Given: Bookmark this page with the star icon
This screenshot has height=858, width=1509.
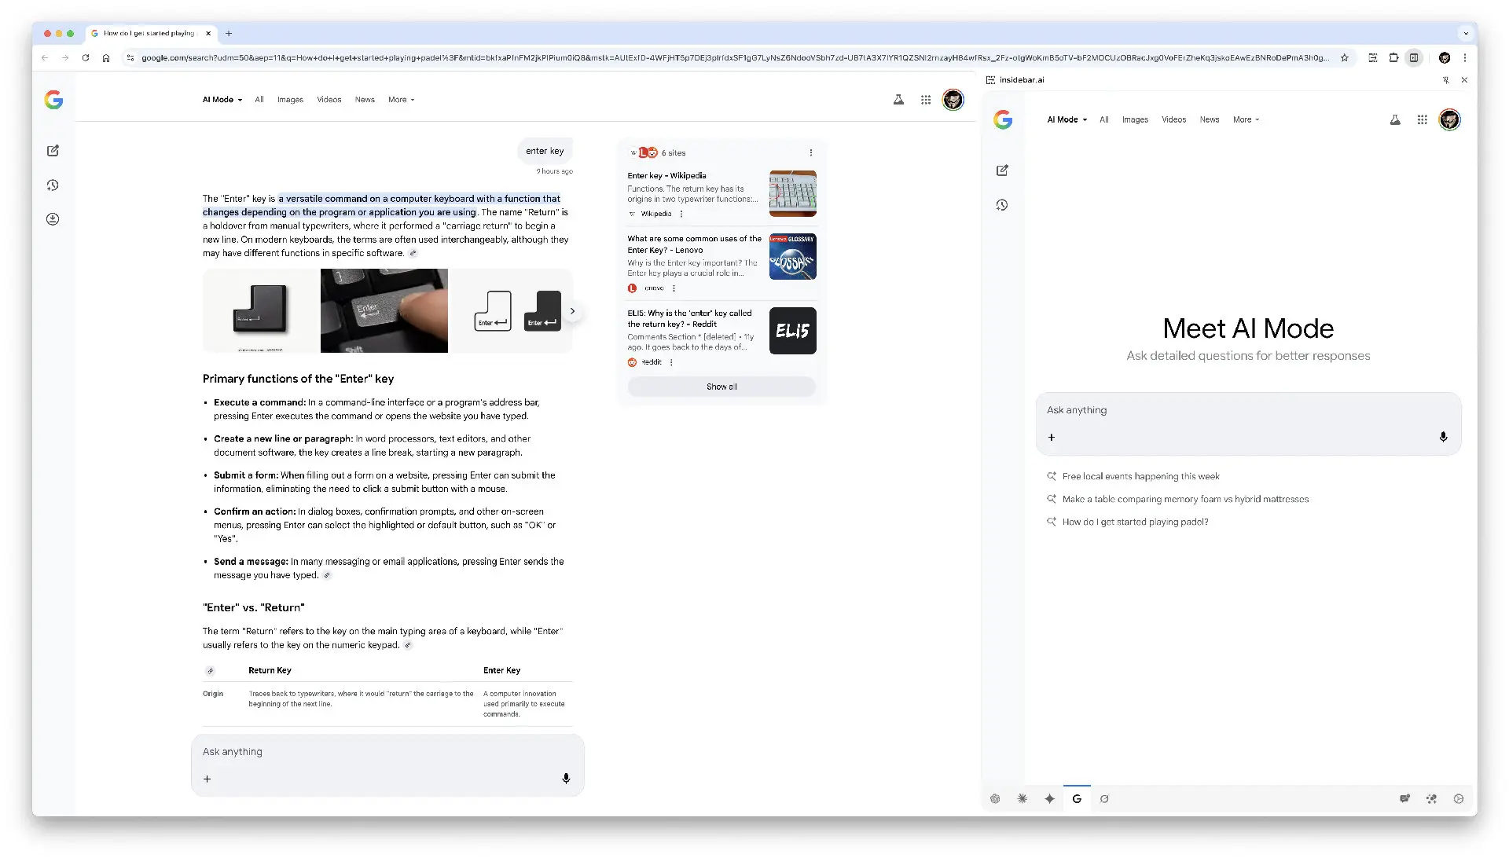Looking at the screenshot, I should (1345, 57).
